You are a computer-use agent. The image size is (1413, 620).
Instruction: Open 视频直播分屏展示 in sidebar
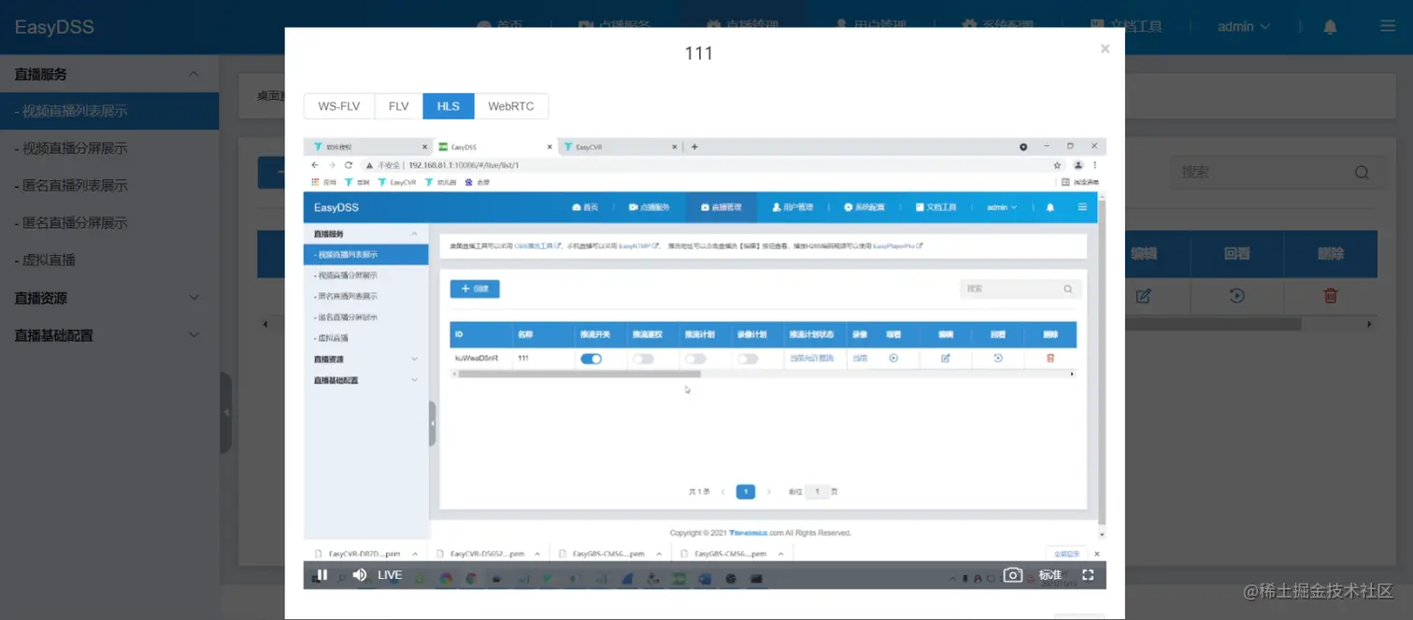109,148
